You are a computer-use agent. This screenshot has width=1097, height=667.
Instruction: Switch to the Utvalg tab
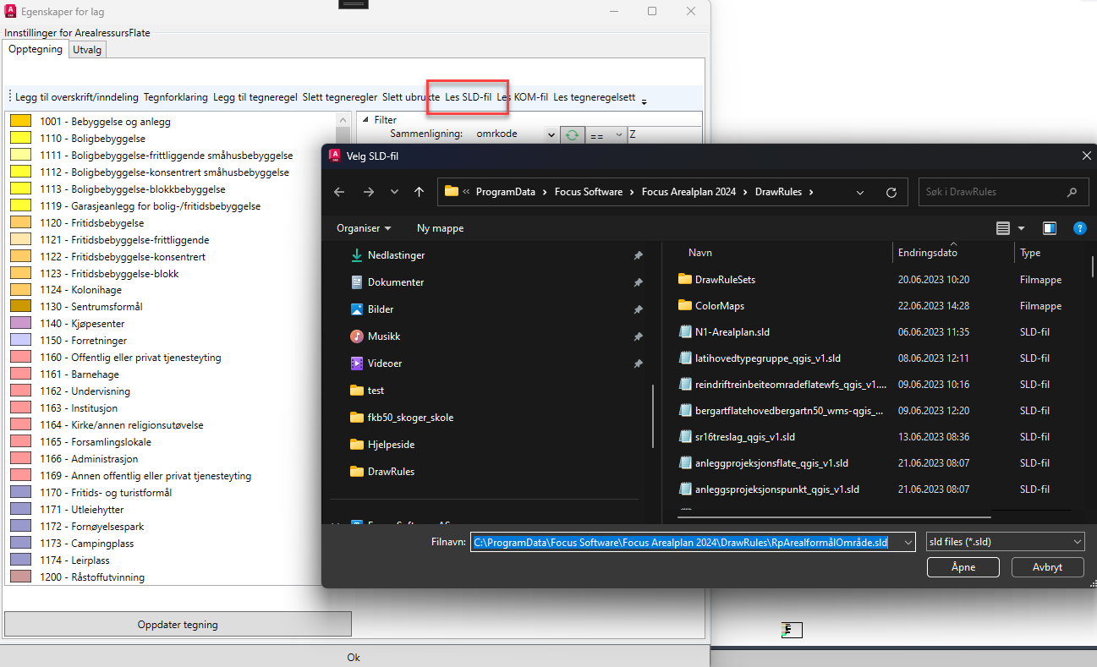[x=88, y=50]
